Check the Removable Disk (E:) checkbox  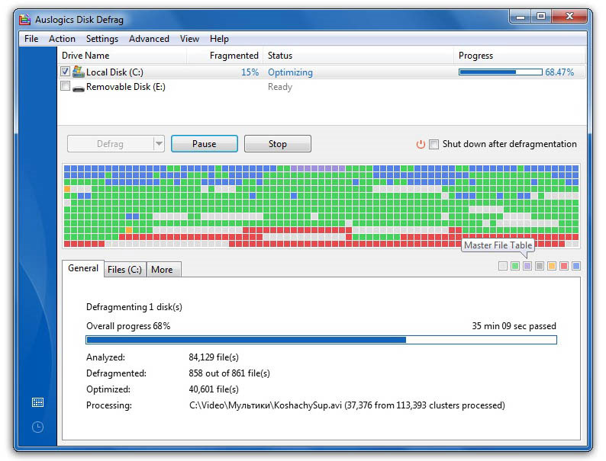(x=65, y=86)
